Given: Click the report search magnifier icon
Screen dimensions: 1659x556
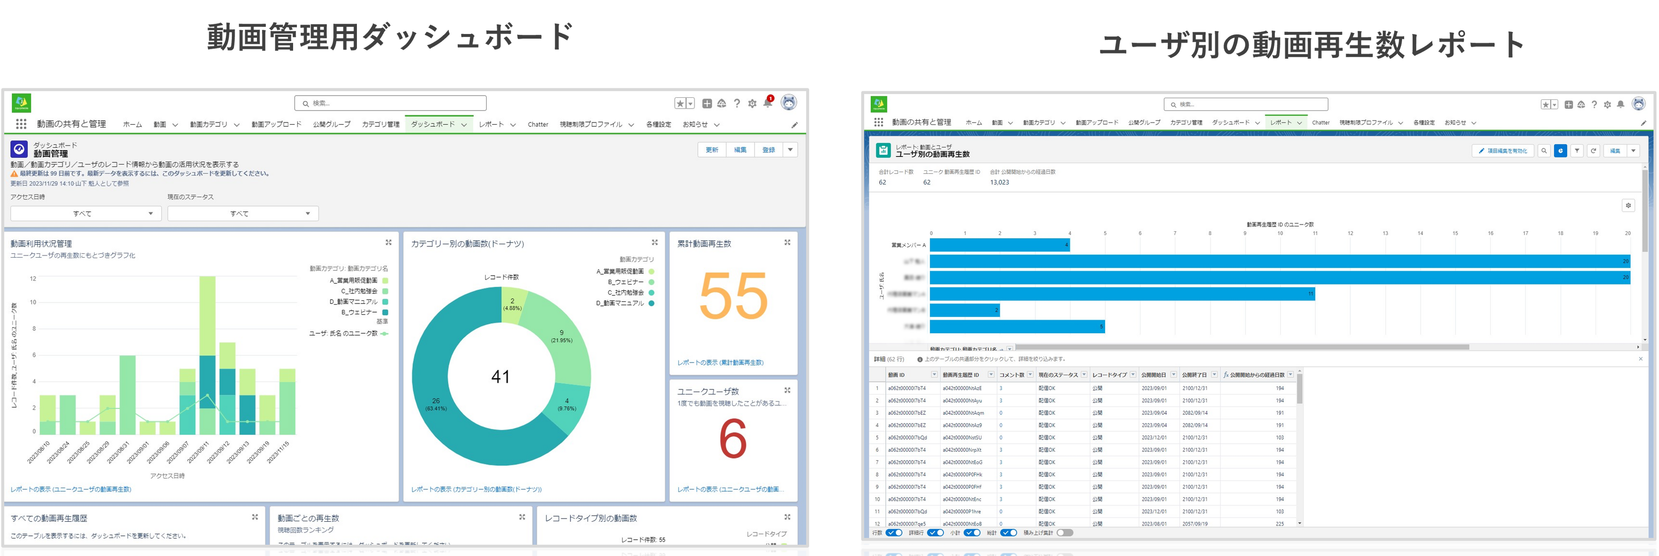Looking at the screenshot, I should (1544, 150).
